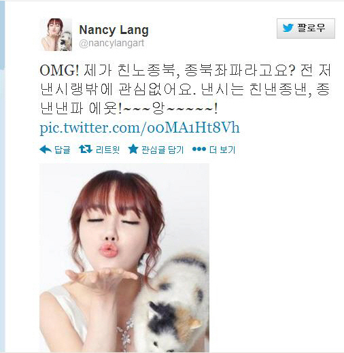
Task: Click the OMG! word starting the tweet
Action: tap(59, 70)
